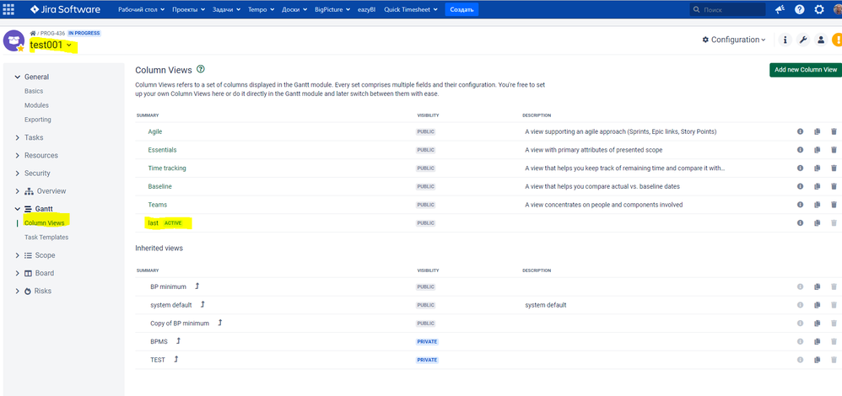
Task: Open Column Views help question icon
Action: pyautogui.click(x=201, y=69)
